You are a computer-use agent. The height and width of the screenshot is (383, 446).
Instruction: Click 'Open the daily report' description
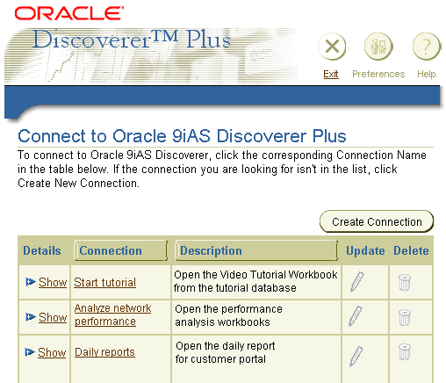[226, 352]
